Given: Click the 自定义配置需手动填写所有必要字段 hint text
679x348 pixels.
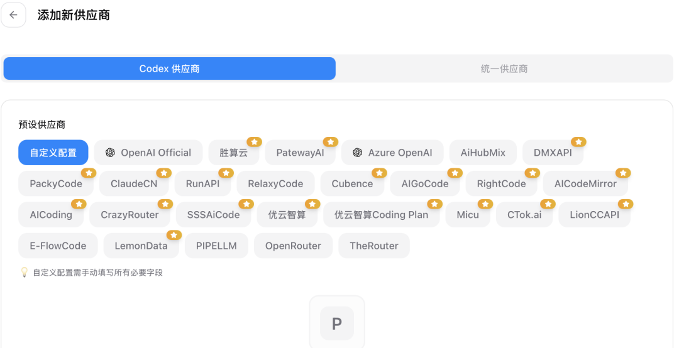Looking at the screenshot, I should click(x=98, y=273).
